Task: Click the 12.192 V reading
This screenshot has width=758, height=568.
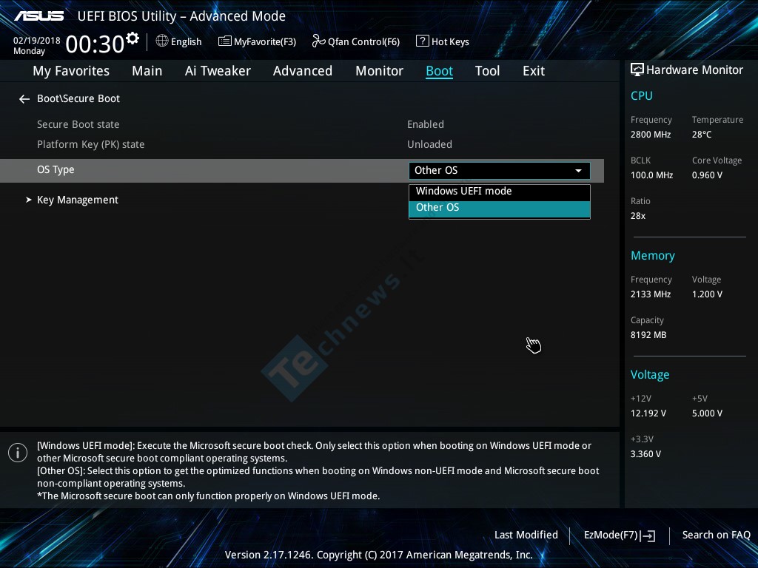Action: tap(648, 413)
